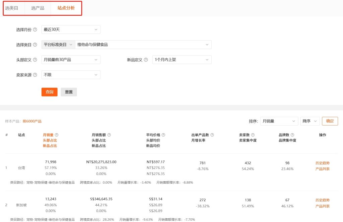The height and width of the screenshot is (222, 343).
Task: Click the 头部定义 question mark icon
Action: click(x=35, y=59)
